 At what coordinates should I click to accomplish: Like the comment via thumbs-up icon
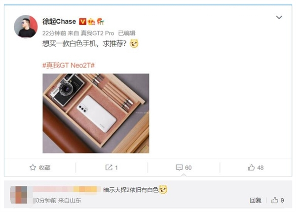click(x=275, y=200)
